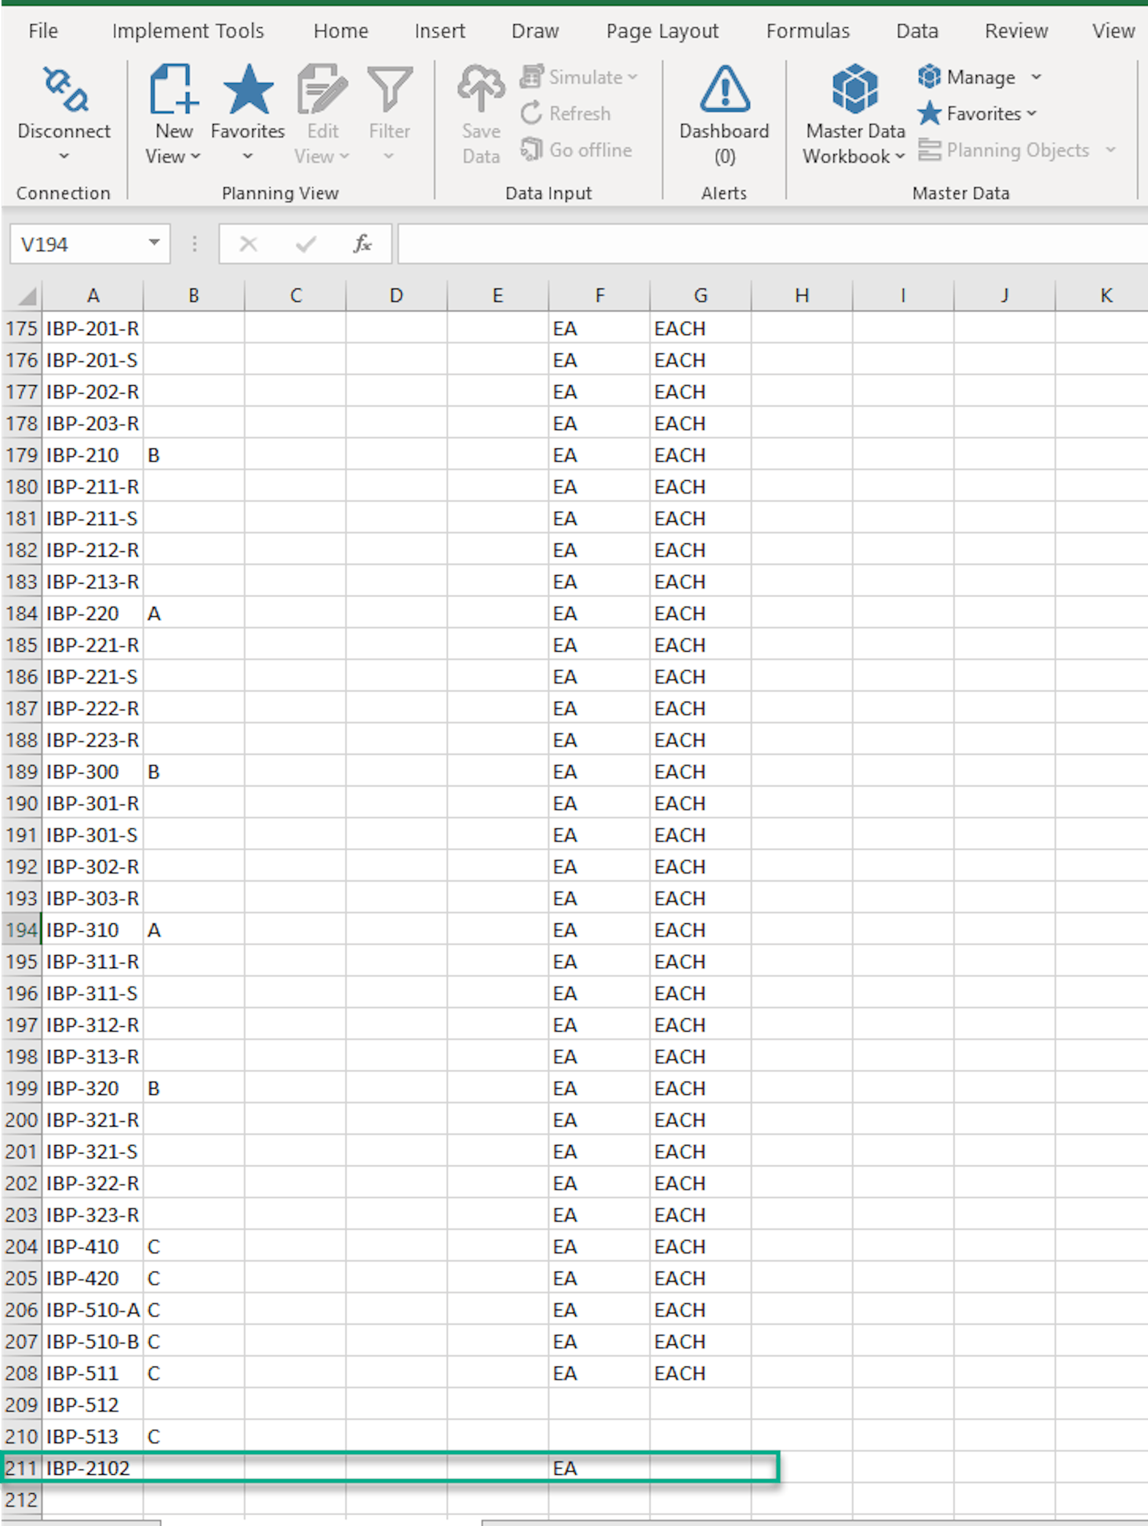Click the Manage cube icon
Viewport: 1148px width, 1526px height.
click(x=929, y=76)
